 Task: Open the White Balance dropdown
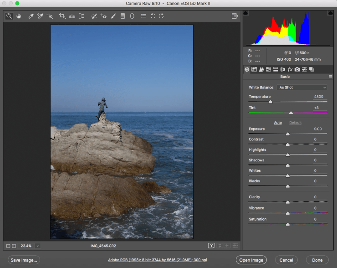tap(302, 88)
